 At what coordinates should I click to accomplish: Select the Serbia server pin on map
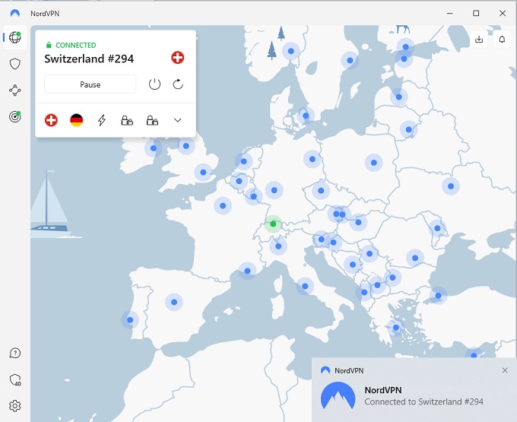[x=370, y=253]
